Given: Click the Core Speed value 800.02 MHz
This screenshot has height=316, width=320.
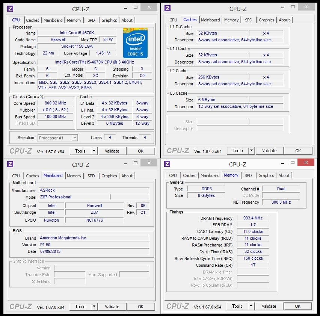Looking at the screenshot, I should click(x=55, y=103).
